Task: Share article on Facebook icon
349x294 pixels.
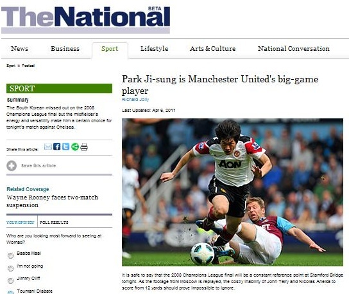Action: (x=56, y=147)
